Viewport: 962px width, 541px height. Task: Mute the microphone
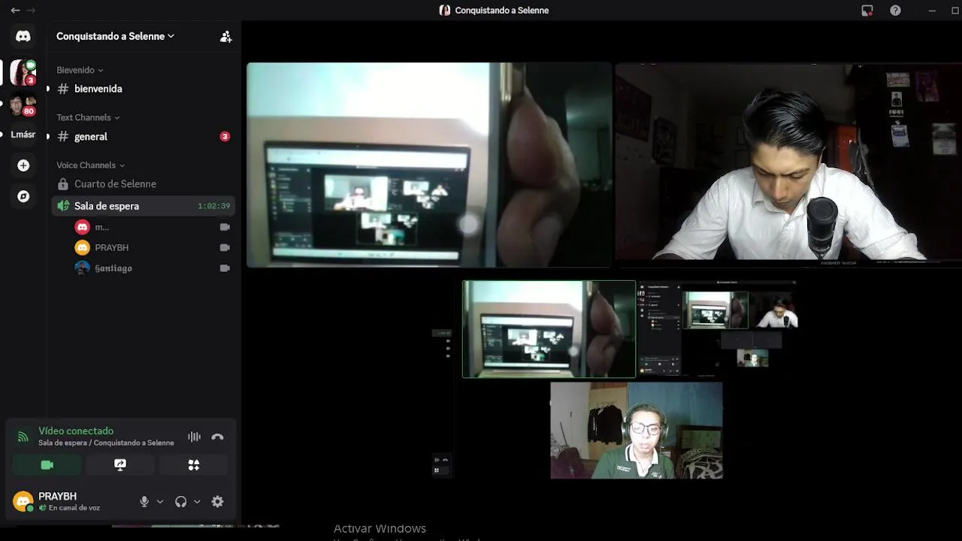144,501
